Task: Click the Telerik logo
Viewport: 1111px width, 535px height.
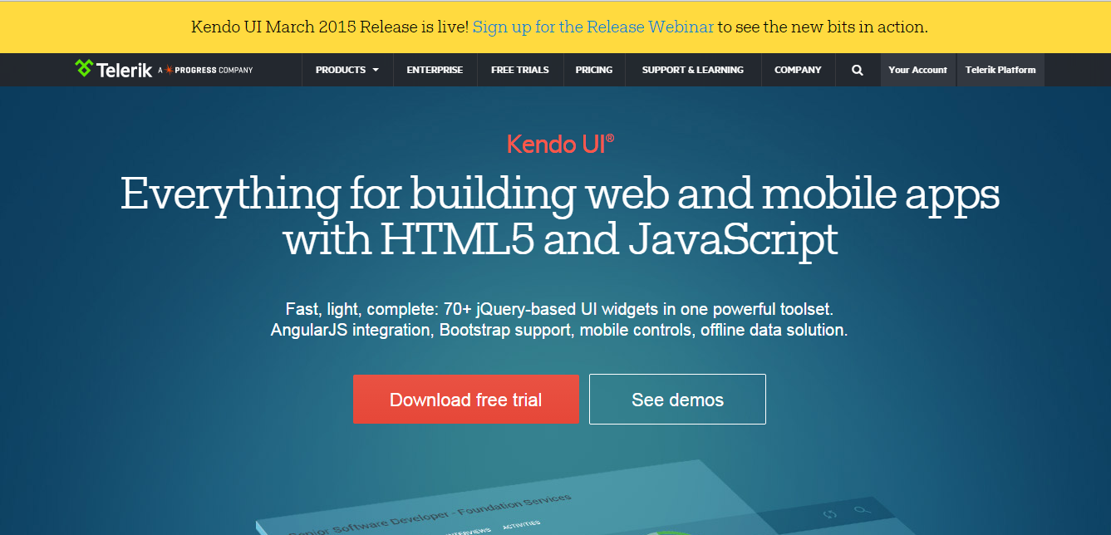Action: 112,70
